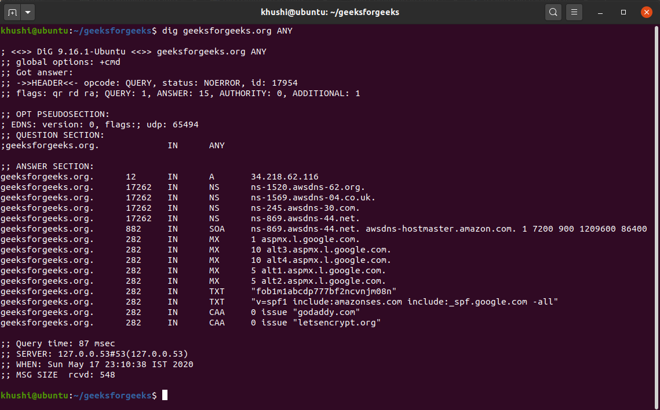Click the MX record alt3.aspmx.l.google.com.
660x410 pixels.
tap(329, 250)
